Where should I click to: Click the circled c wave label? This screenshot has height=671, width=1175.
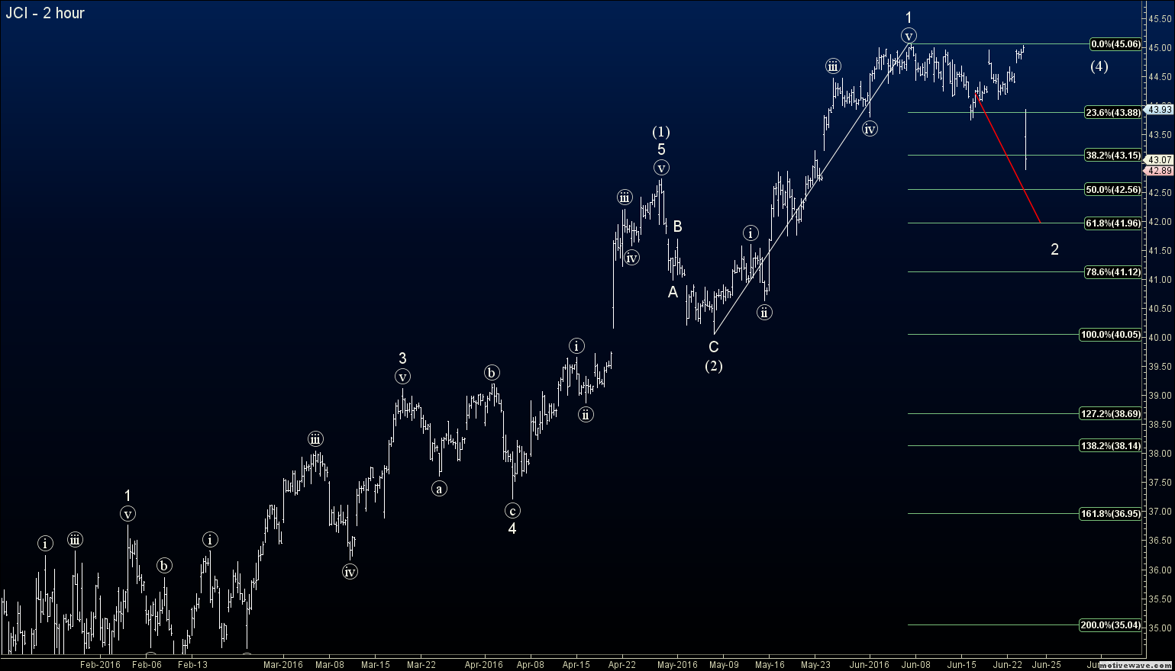512,510
